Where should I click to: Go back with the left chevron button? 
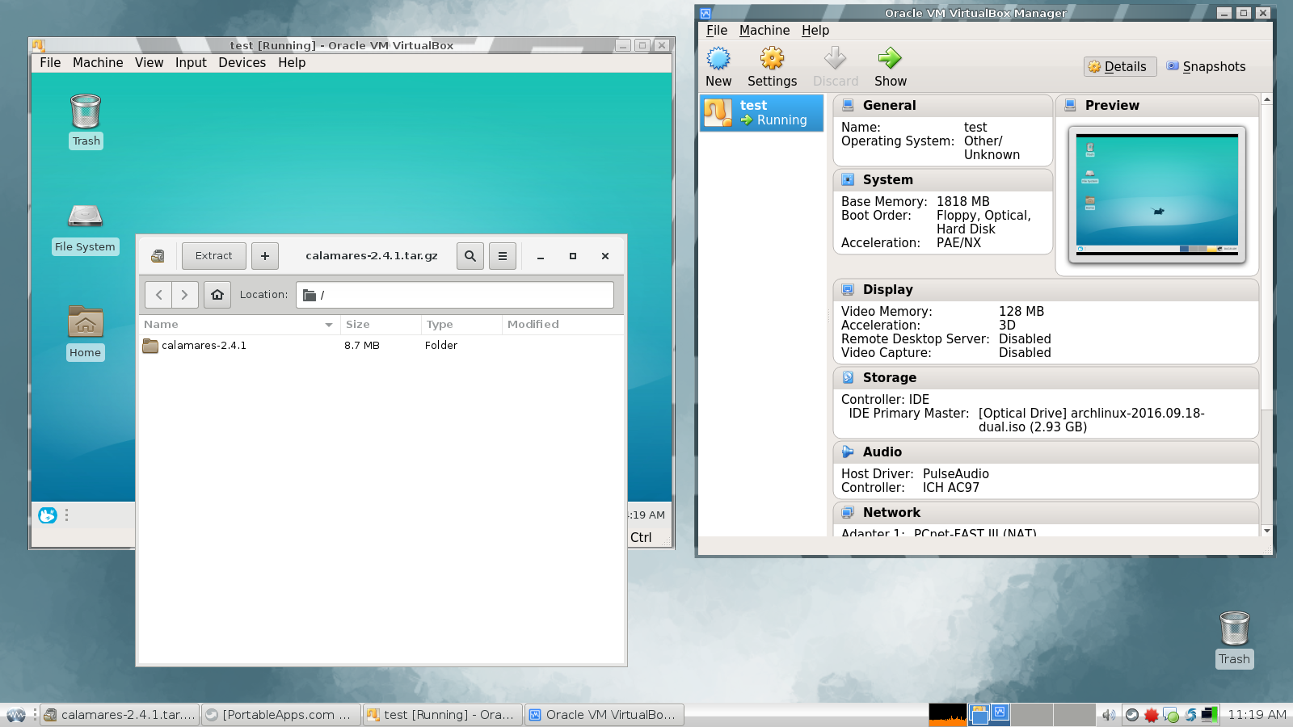[x=158, y=295]
